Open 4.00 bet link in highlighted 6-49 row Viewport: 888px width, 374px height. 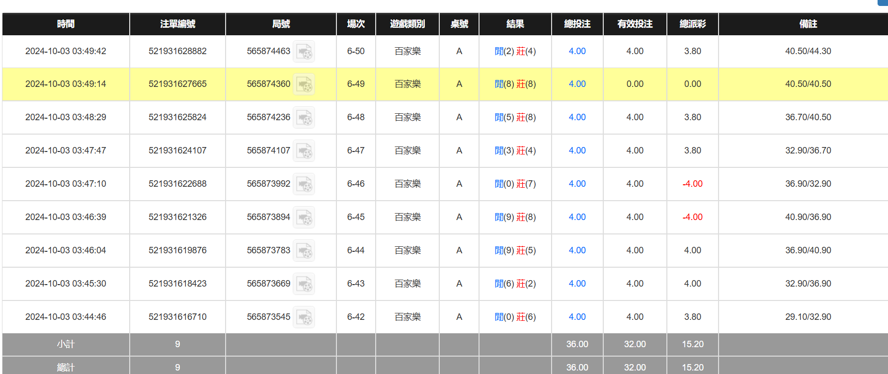tap(577, 84)
